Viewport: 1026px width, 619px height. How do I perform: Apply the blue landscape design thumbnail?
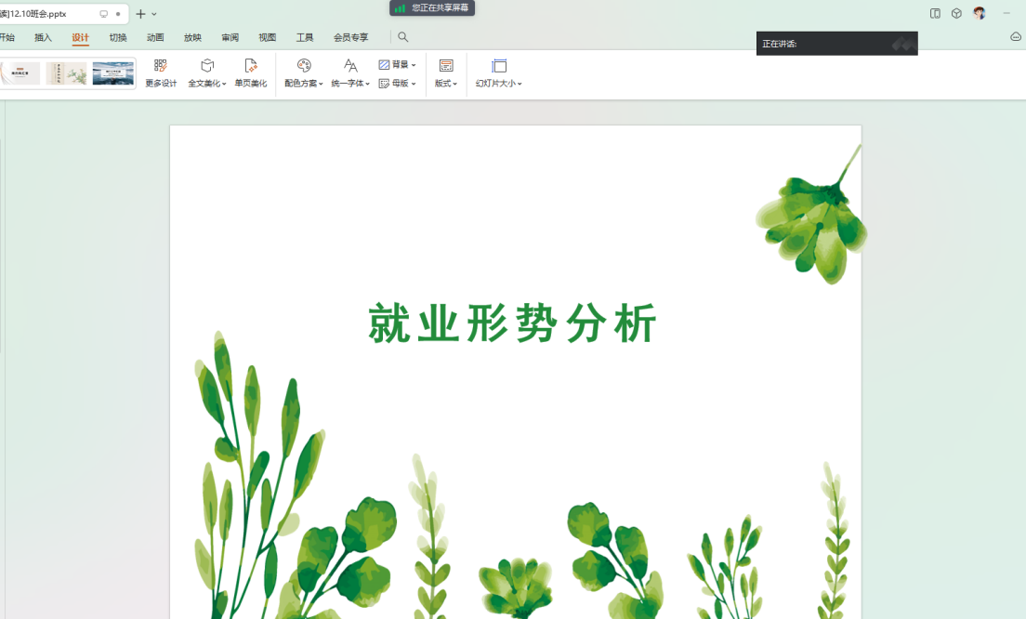pos(112,73)
